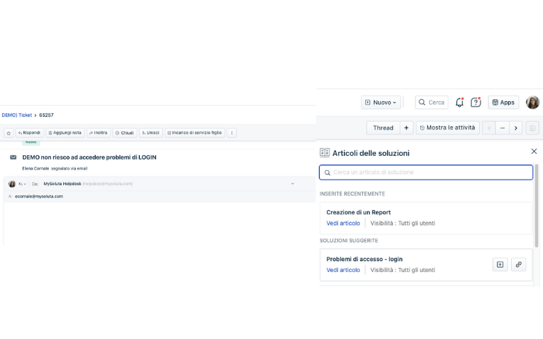Open the sender avatar in message header

(12, 184)
